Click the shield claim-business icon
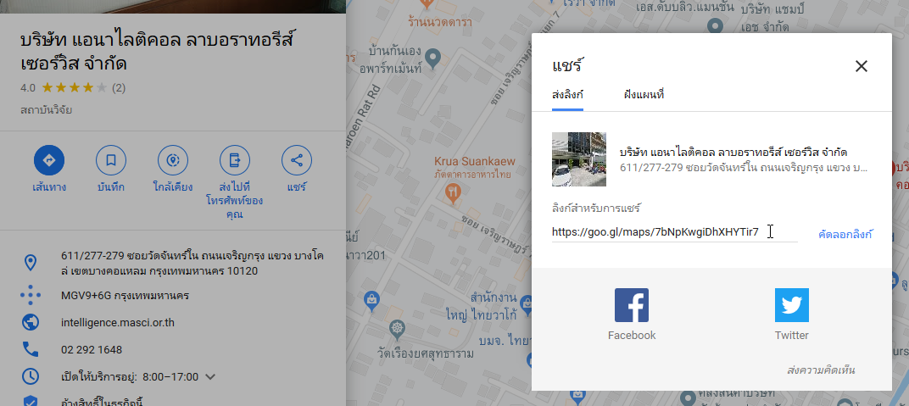 coord(31,402)
